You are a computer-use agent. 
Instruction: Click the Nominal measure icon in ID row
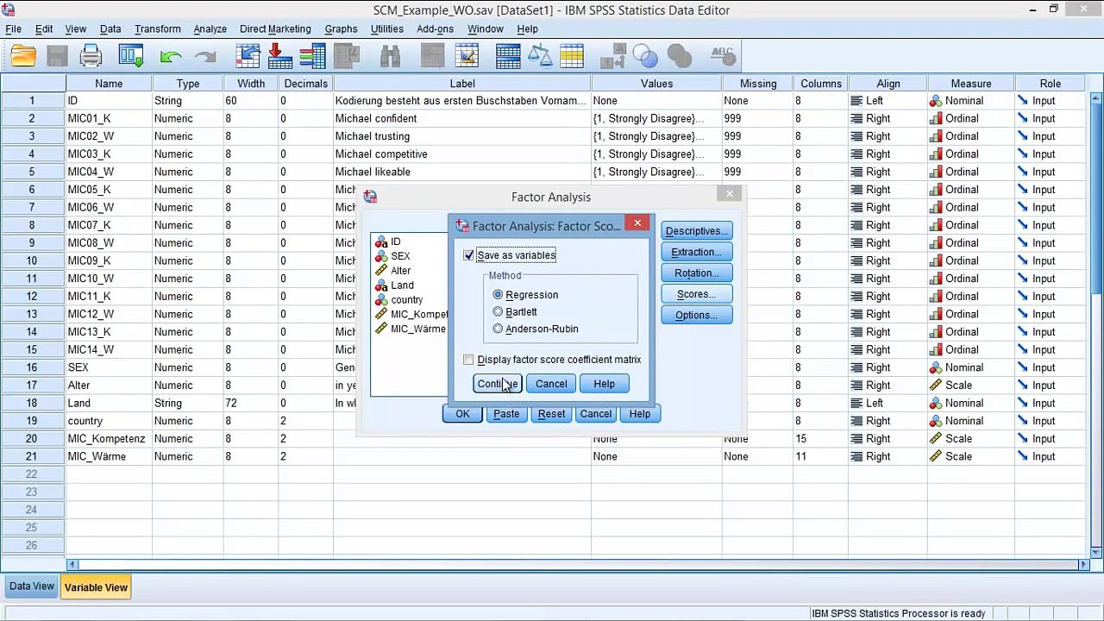tap(935, 101)
